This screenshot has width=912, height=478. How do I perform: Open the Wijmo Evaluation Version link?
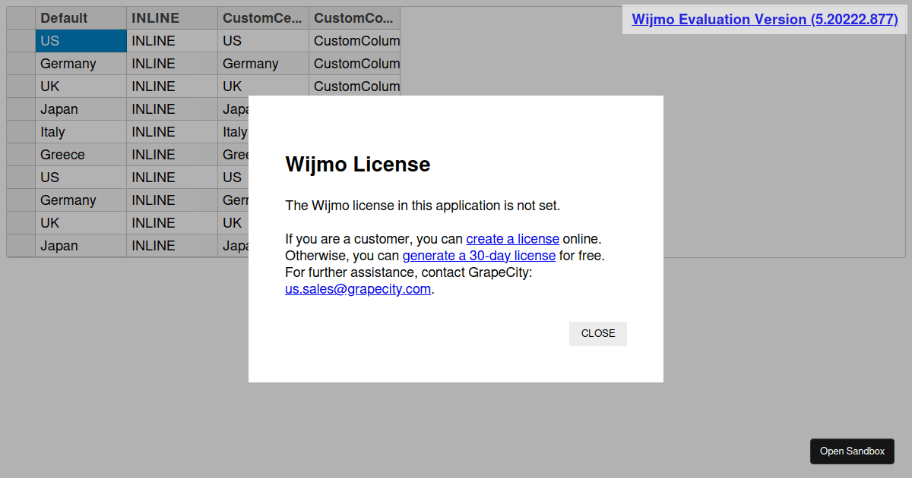pos(765,19)
